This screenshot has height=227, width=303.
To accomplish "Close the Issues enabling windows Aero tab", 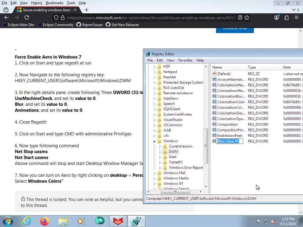I will click(75, 10).
